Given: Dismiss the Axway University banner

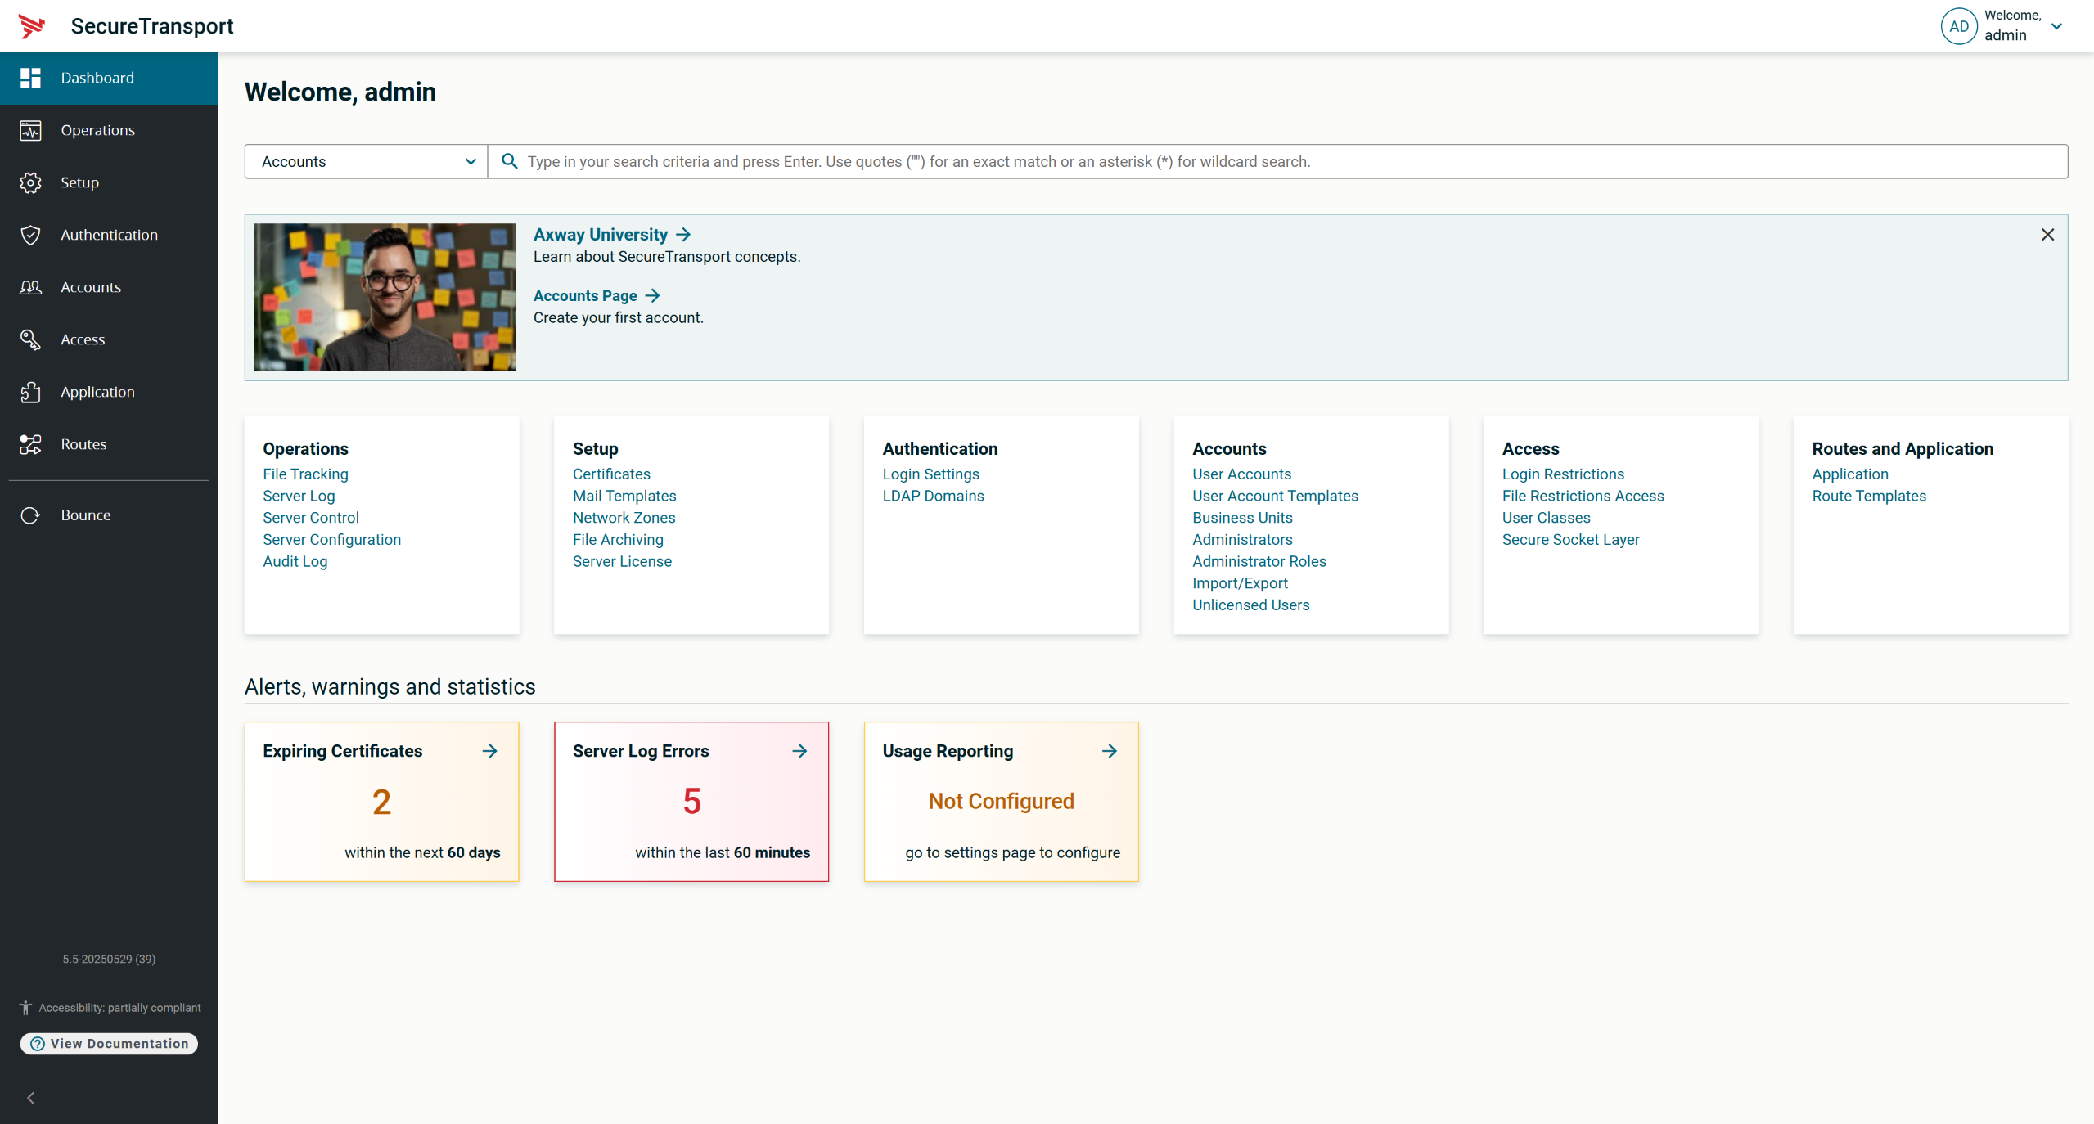Looking at the screenshot, I should coord(2047,235).
